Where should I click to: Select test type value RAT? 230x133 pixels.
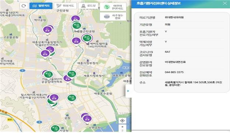(167, 52)
